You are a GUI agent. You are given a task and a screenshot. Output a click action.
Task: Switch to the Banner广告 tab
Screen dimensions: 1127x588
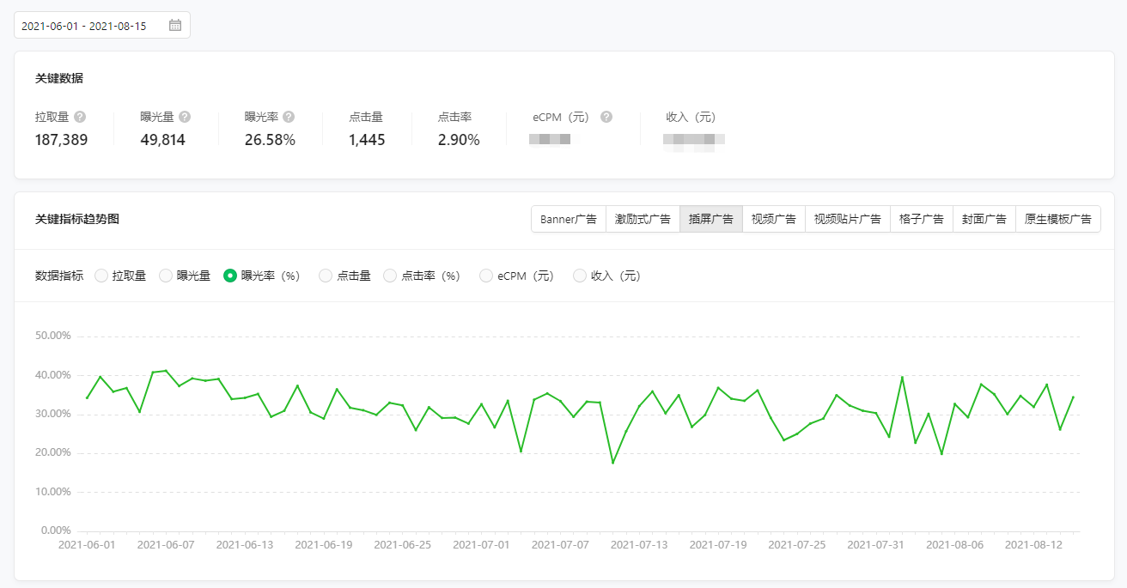(x=569, y=219)
